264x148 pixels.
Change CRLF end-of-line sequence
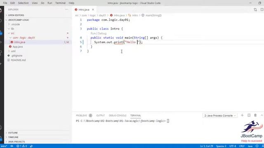pyautogui.click(x=242, y=146)
